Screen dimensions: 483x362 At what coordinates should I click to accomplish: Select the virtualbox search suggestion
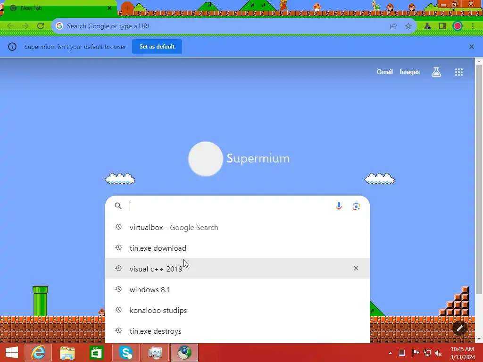point(237,228)
